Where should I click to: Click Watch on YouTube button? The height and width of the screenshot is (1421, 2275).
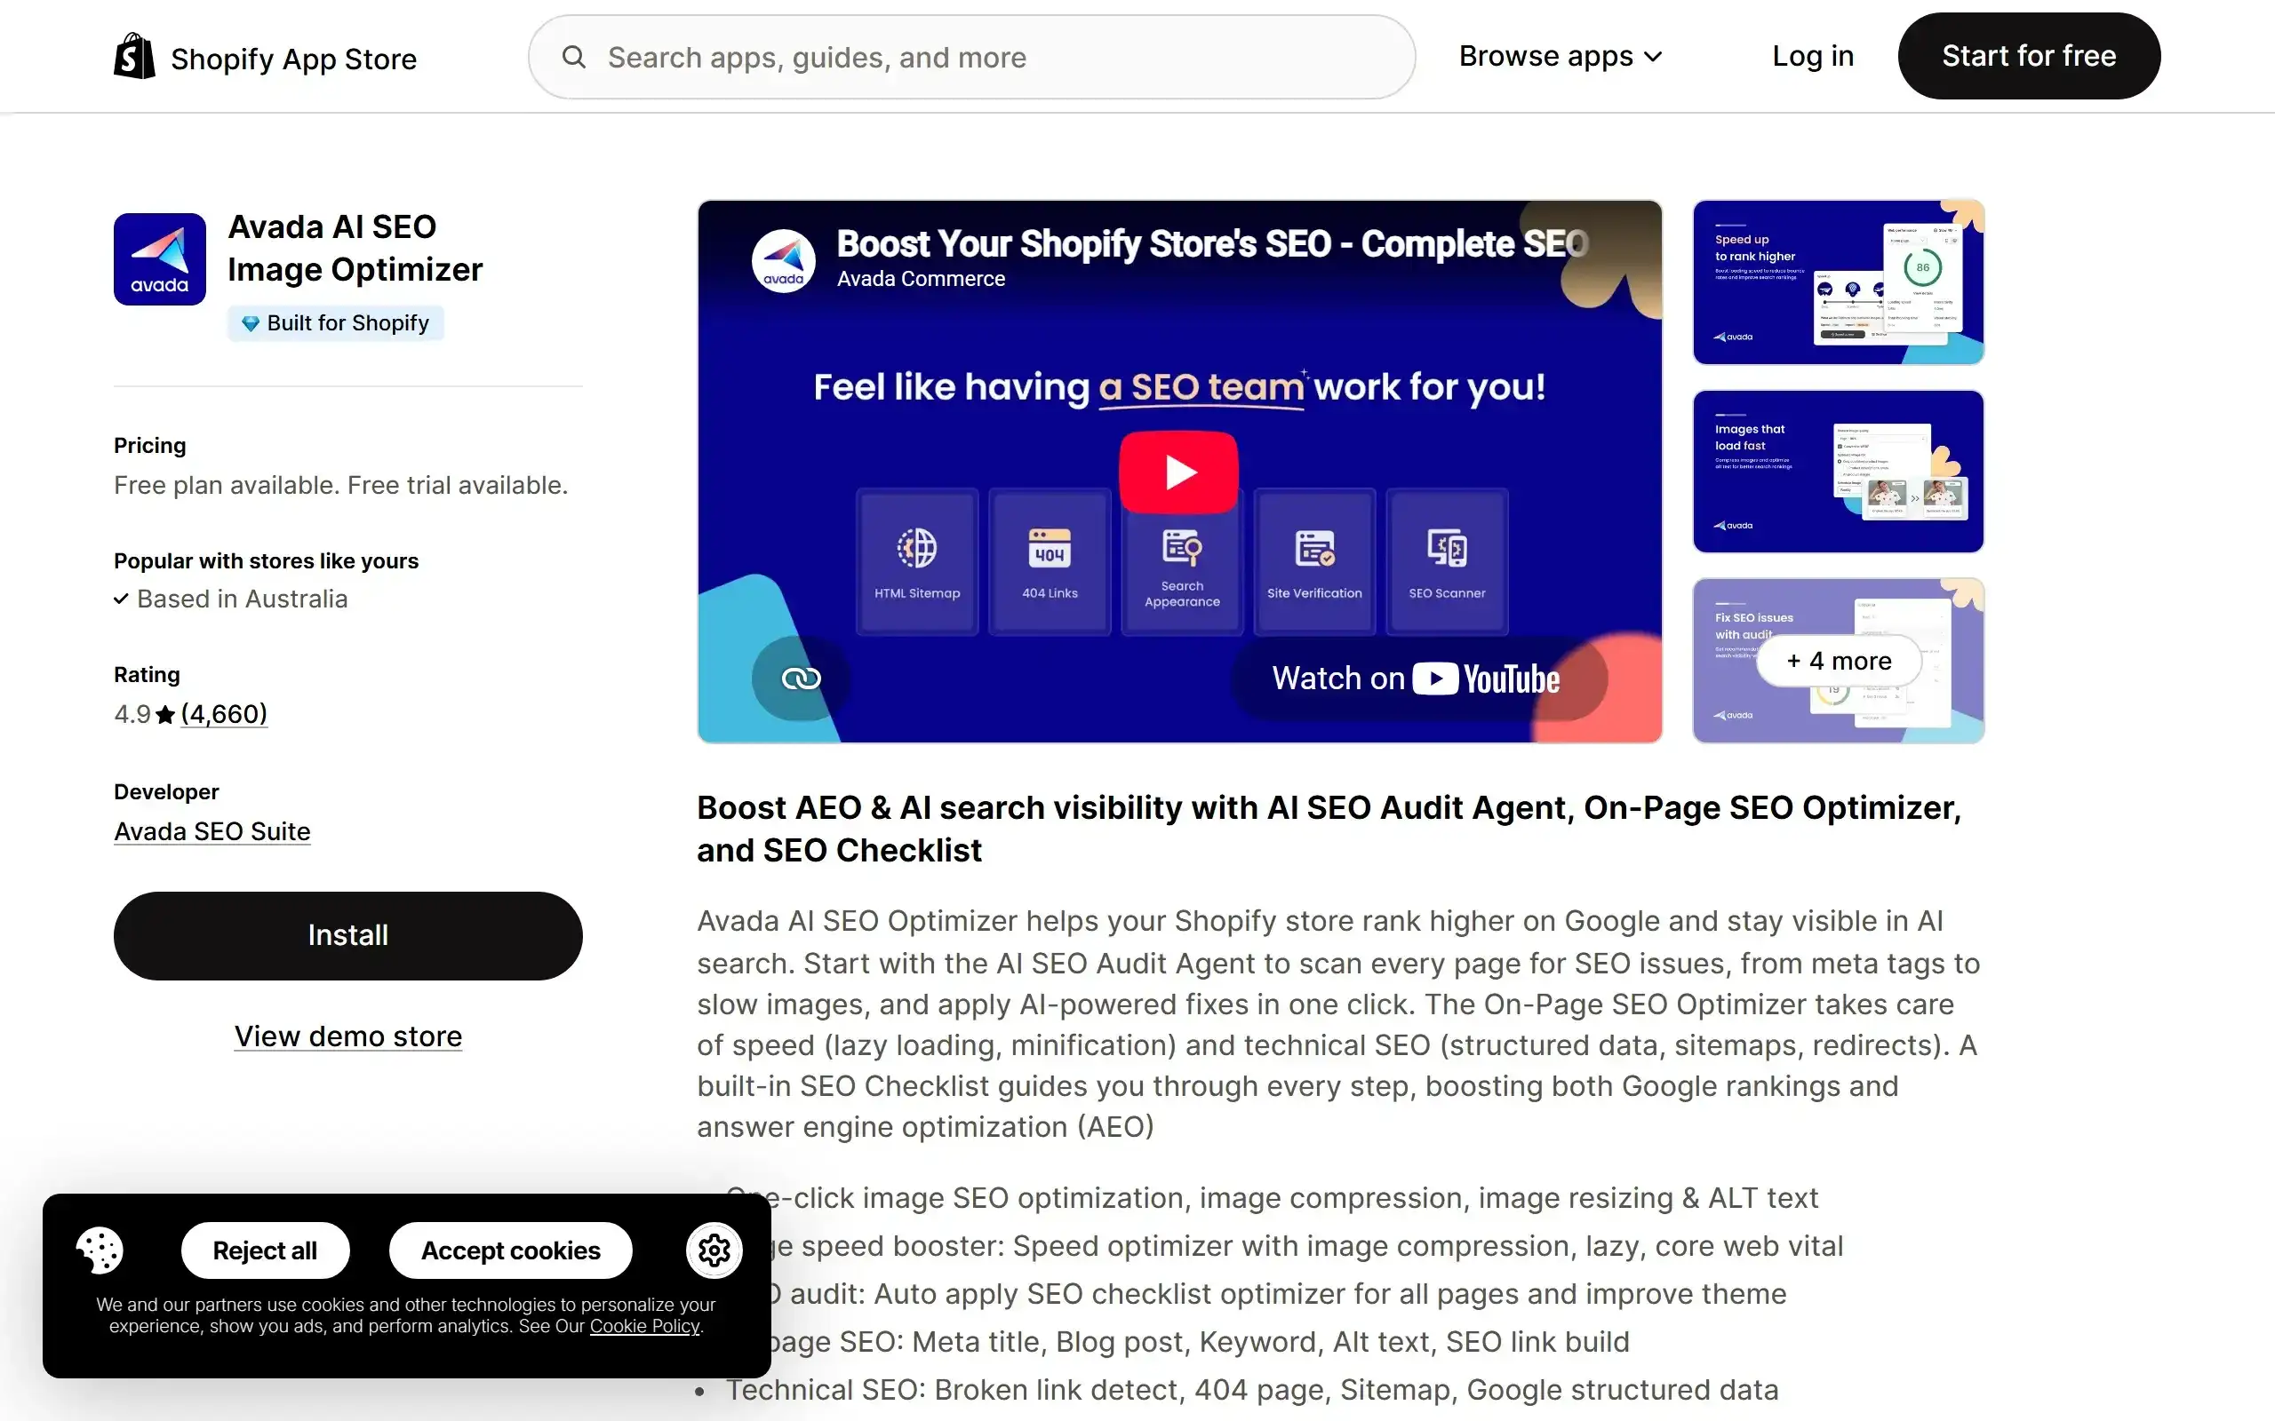(1417, 679)
